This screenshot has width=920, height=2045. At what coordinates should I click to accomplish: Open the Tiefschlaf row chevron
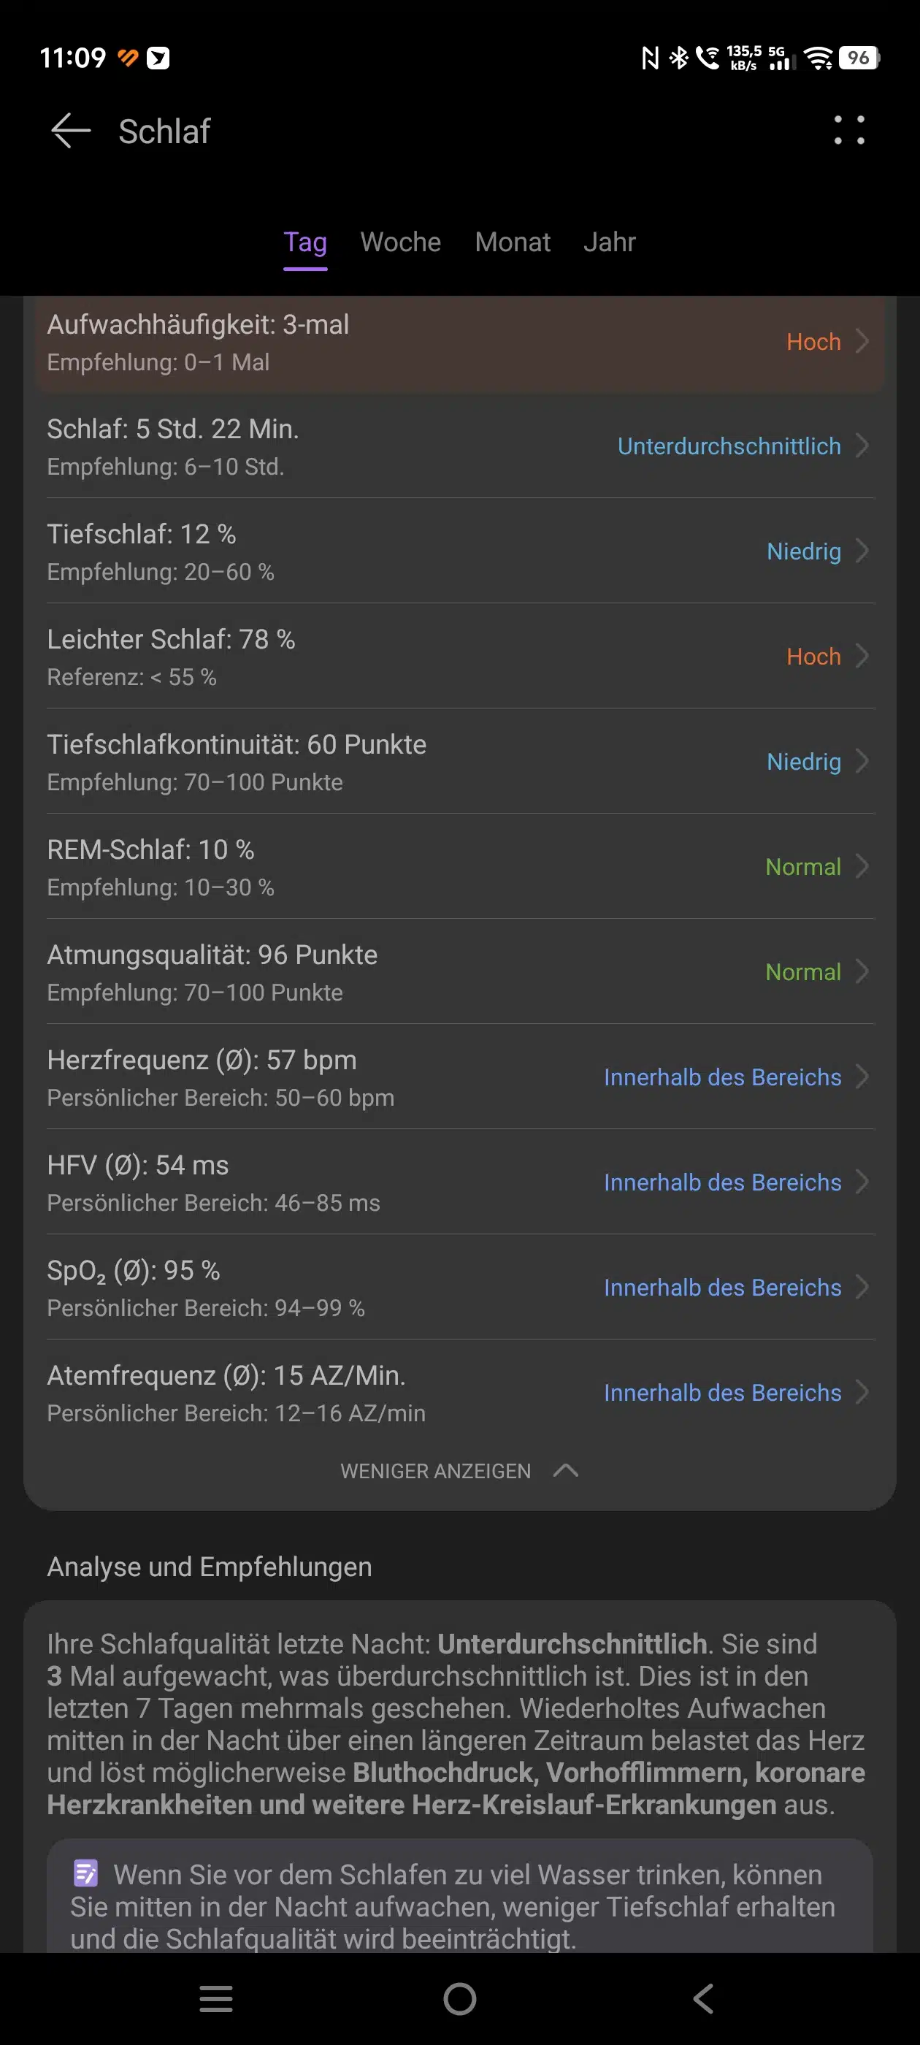coord(862,551)
